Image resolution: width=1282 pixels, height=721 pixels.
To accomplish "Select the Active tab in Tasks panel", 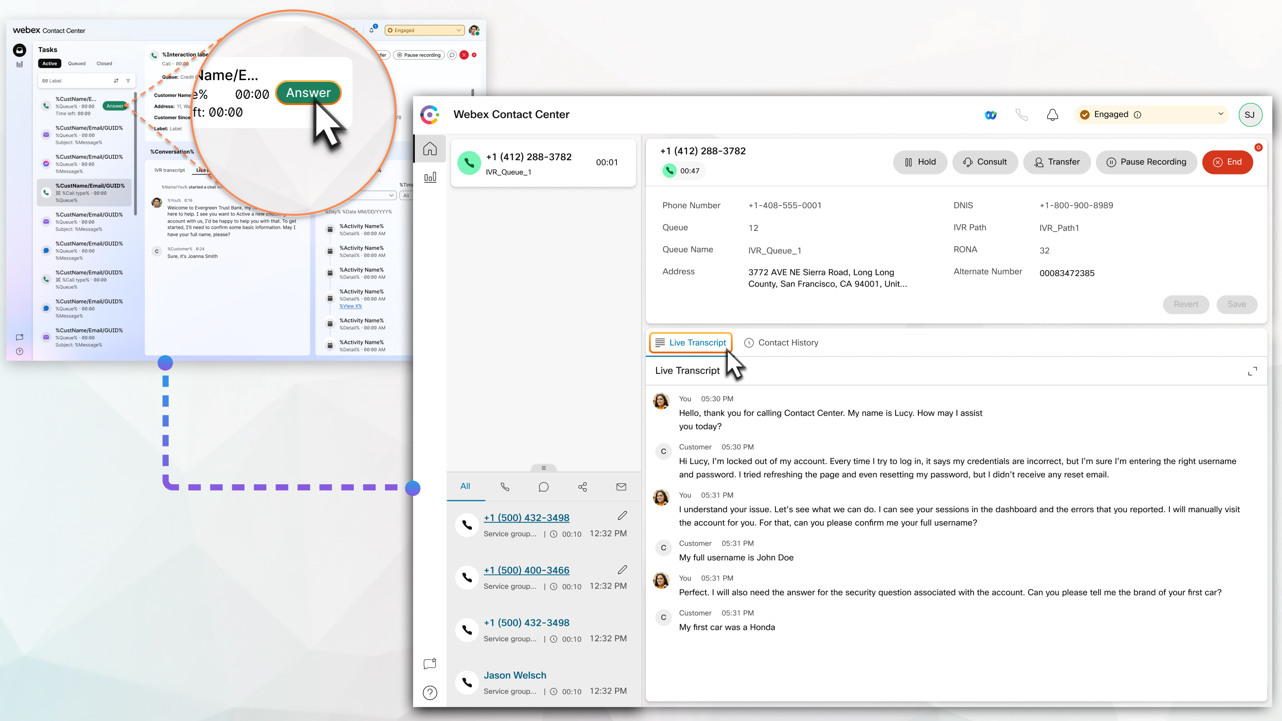I will pyautogui.click(x=50, y=64).
